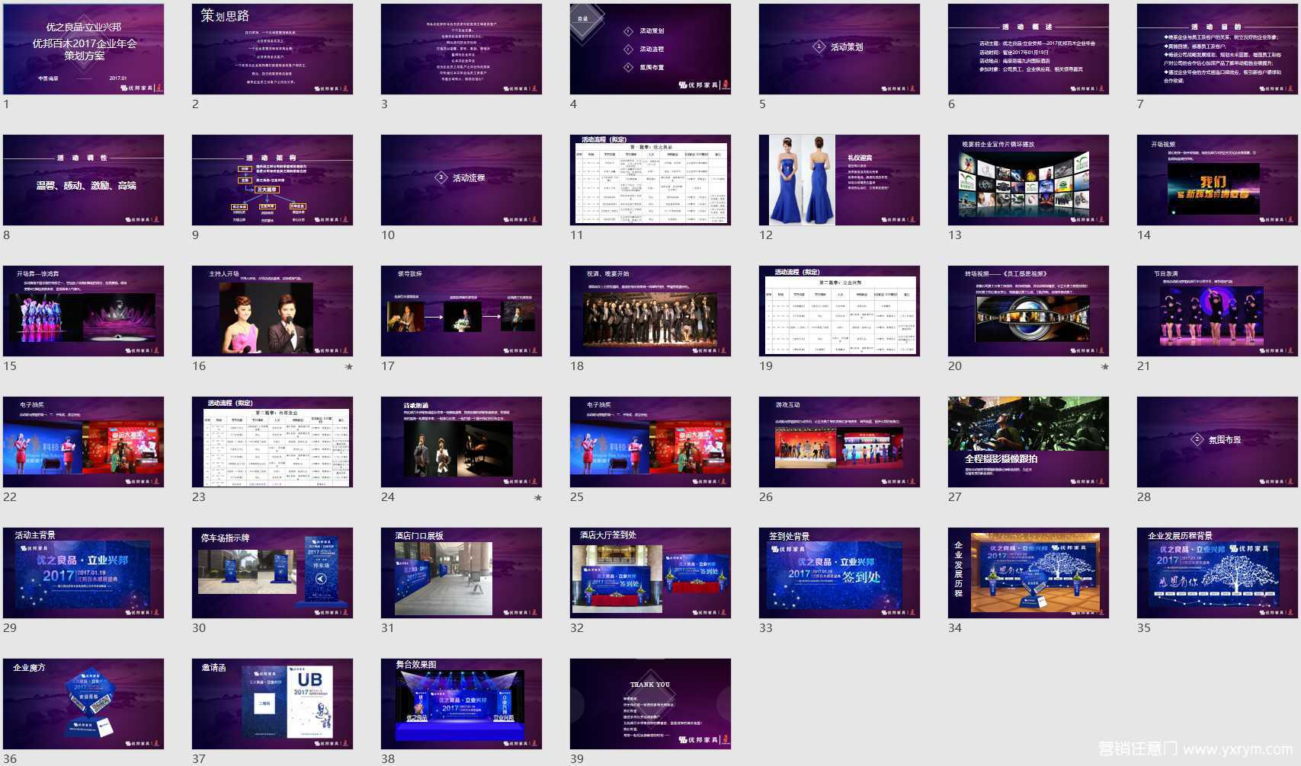
Task: Select slide 2 thumbnail titled 策划思路
Action: point(273,49)
